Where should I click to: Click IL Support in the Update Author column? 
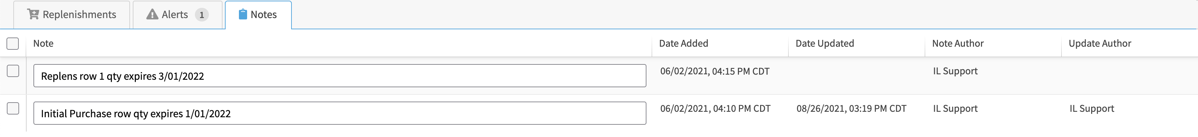tap(1092, 109)
